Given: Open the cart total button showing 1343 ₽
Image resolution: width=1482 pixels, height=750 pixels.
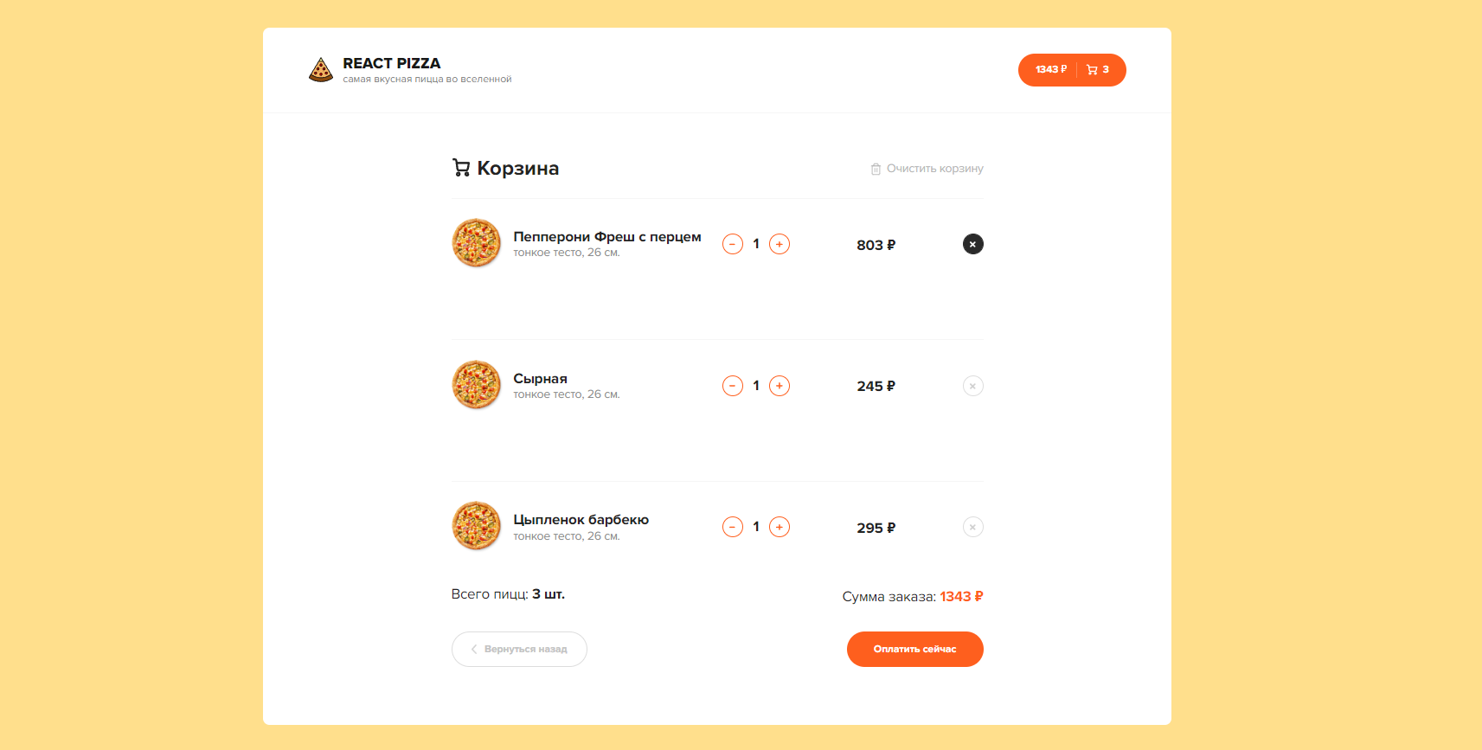Looking at the screenshot, I should pyautogui.click(x=1049, y=69).
